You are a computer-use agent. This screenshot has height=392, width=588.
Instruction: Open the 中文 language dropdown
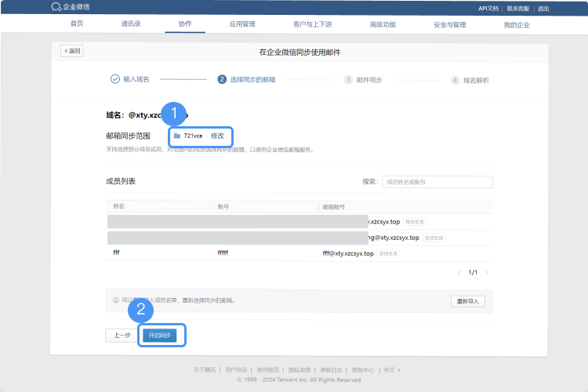pyautogui.click(x=391, y=369)
